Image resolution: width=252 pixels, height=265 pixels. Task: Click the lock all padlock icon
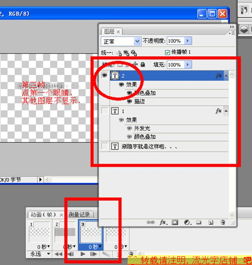click(x=143, y=64)
